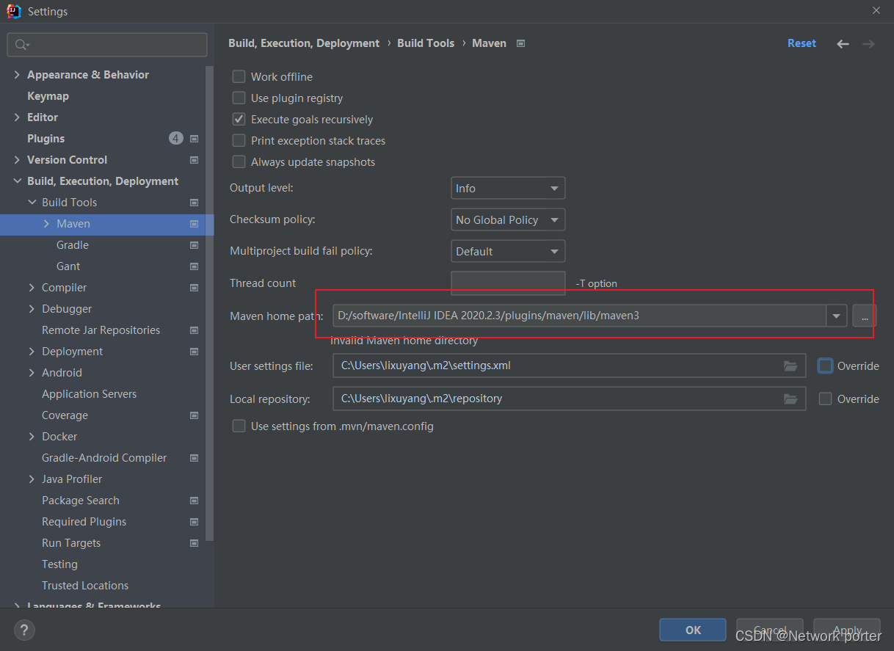Image resolution: width=894 pixels, height=651 pixels.
Task: Click the forward navigation arrow
Action: [x=868, y=44]
